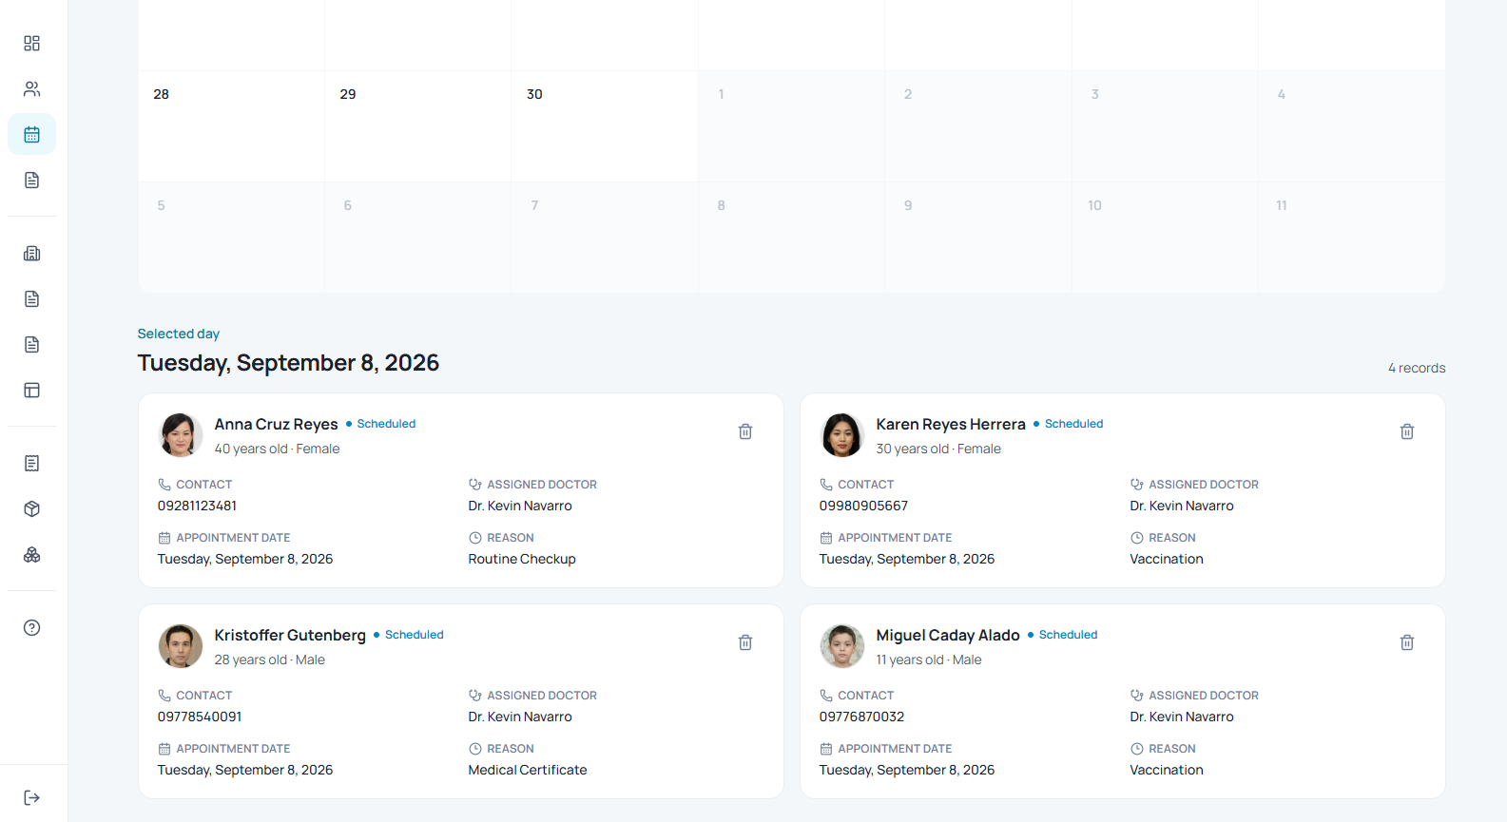Click '11 years old · Male' text
This screenshot has width=1507, height=822.
(x=929, y=660)
